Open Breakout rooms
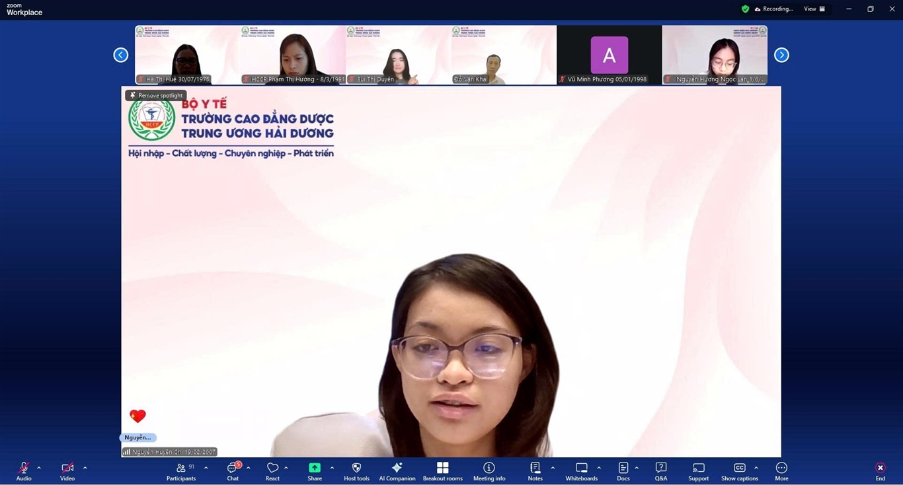This screenshot has width=903, height=485. pos(442,468)
